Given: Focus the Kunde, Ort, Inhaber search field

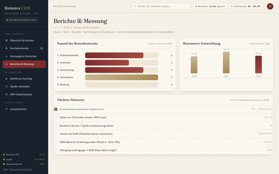Looking at the screenshot, I should point(161,7).
